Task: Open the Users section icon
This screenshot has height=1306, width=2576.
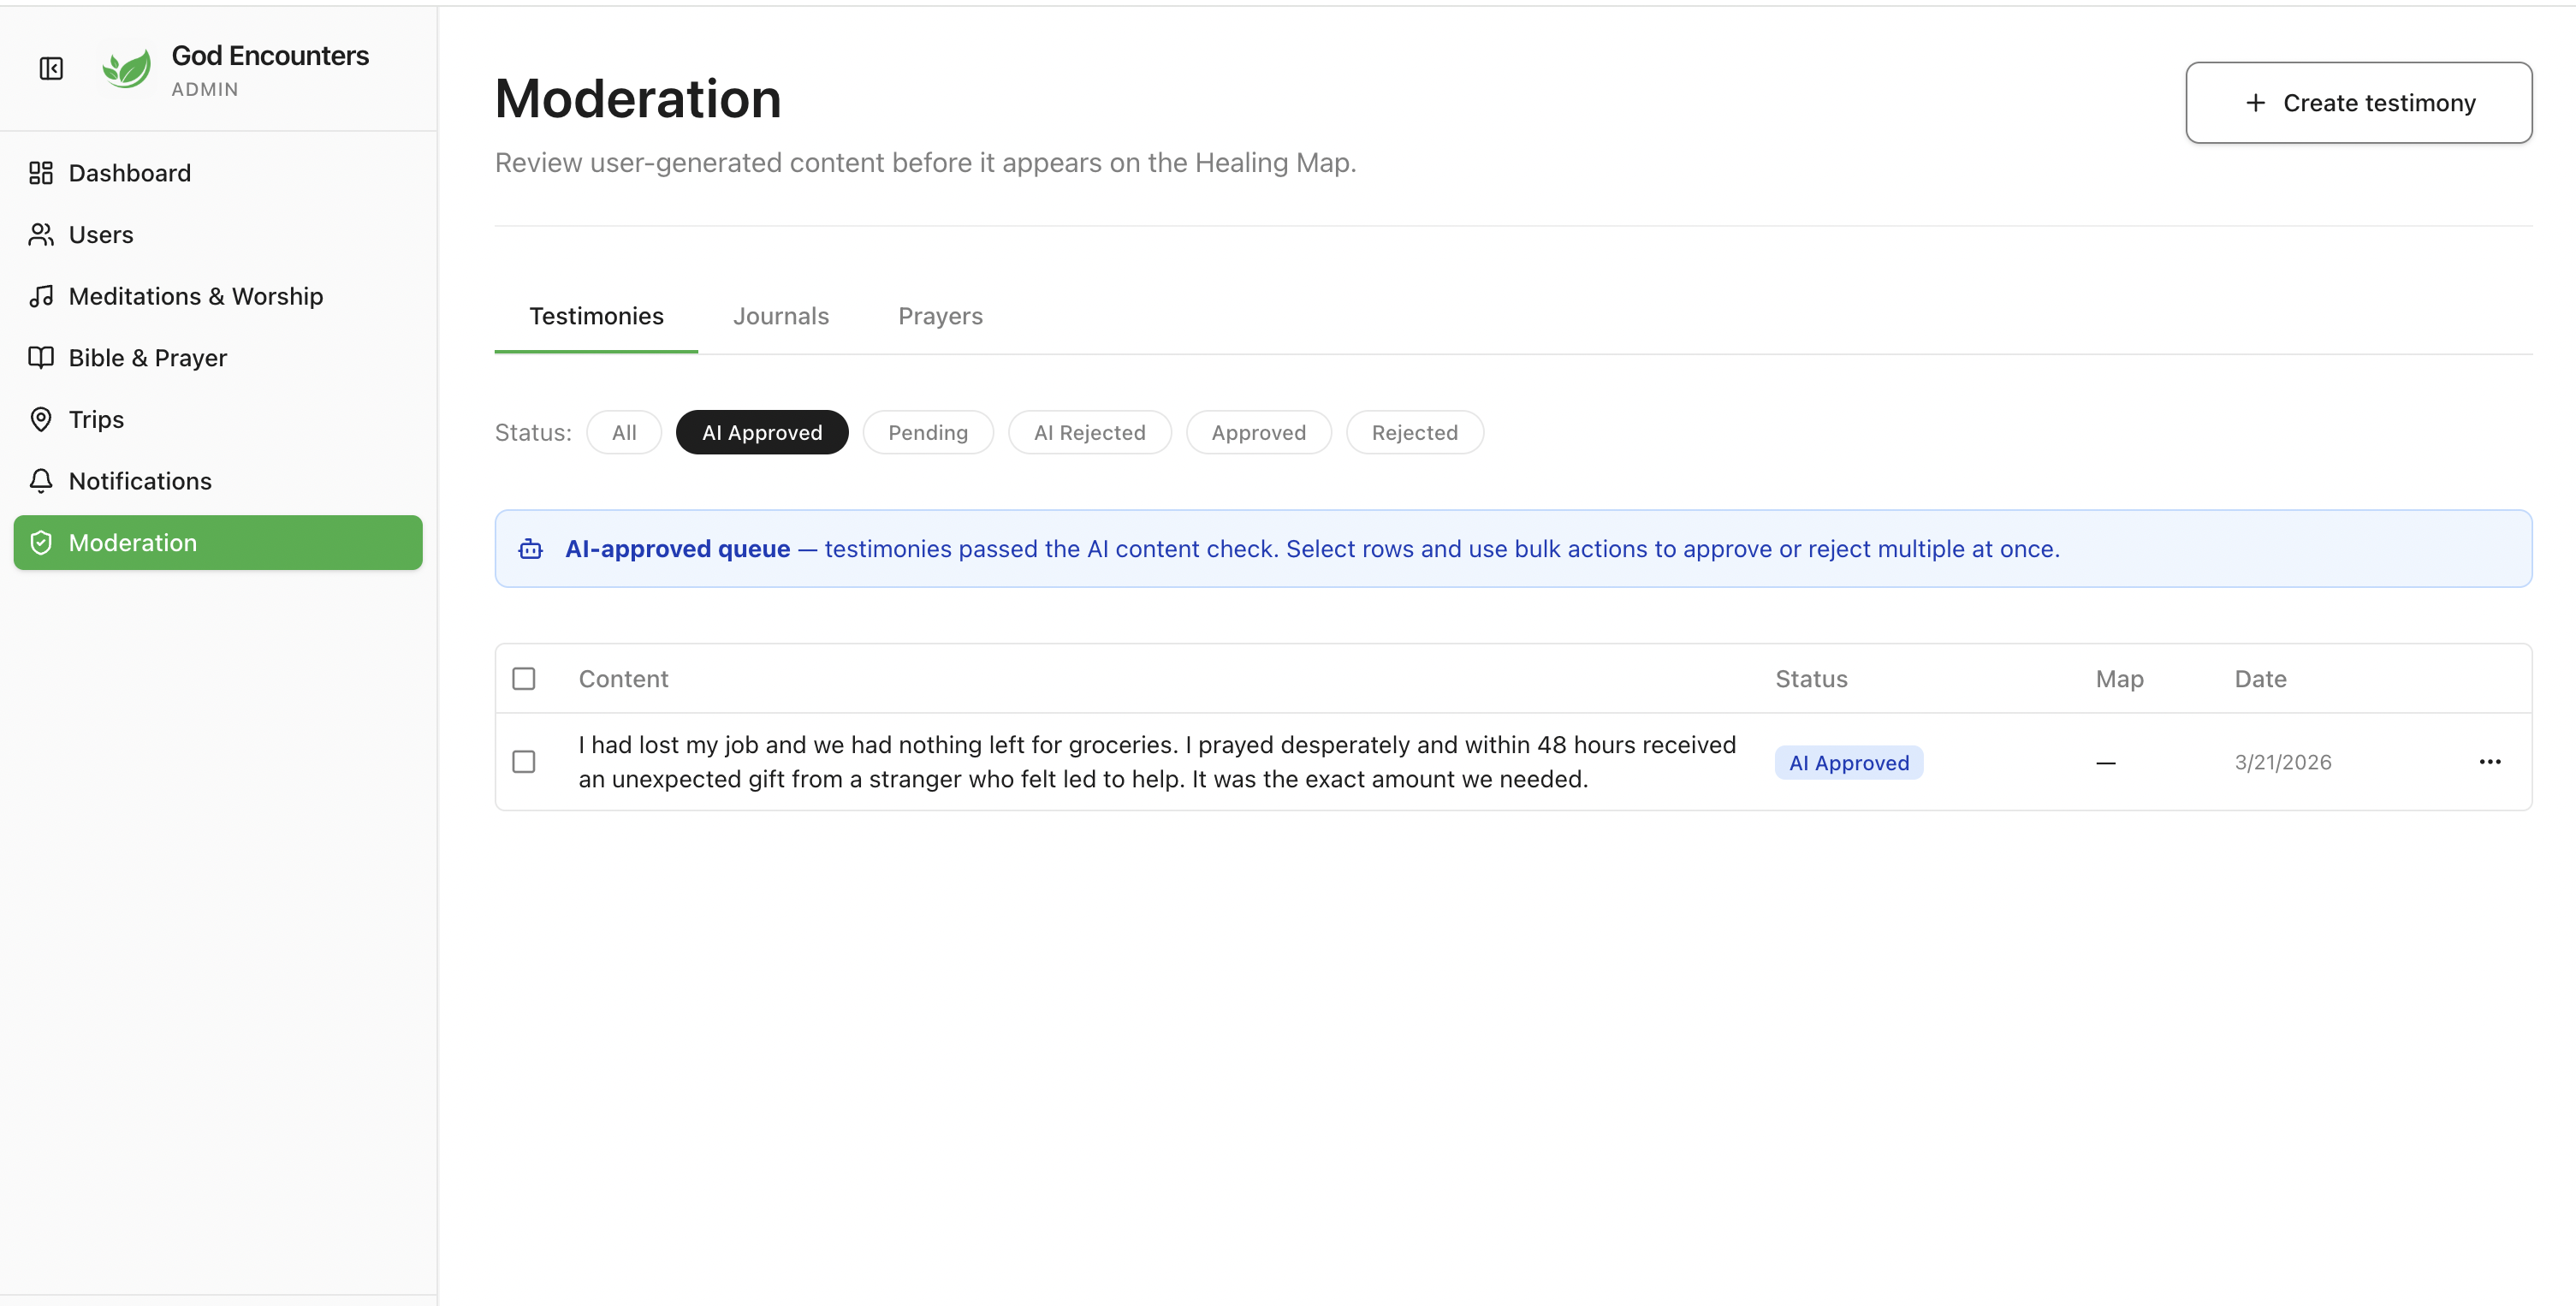Action: click(x=41, y=234)
